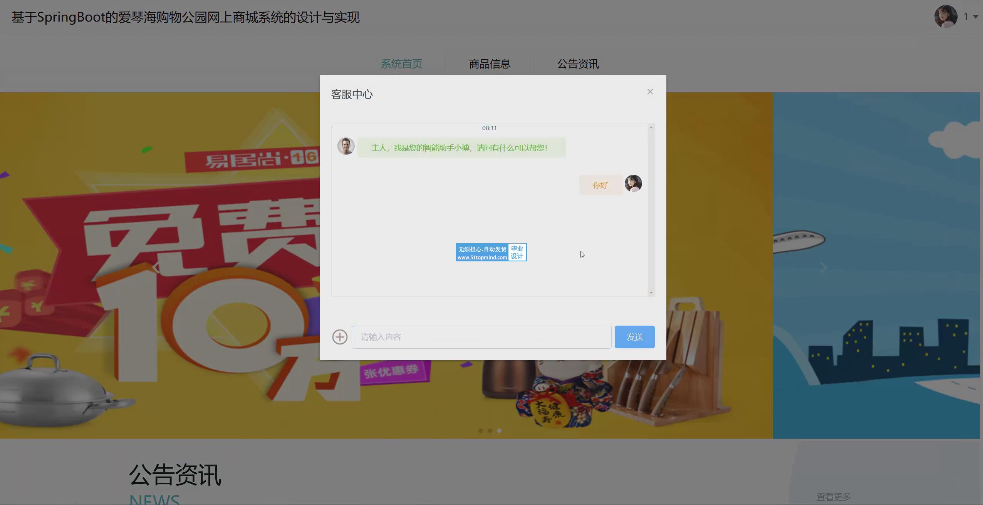983x505 pixels.
Task: Click the chat scrollbar down arrow
Action: point(651,293)
